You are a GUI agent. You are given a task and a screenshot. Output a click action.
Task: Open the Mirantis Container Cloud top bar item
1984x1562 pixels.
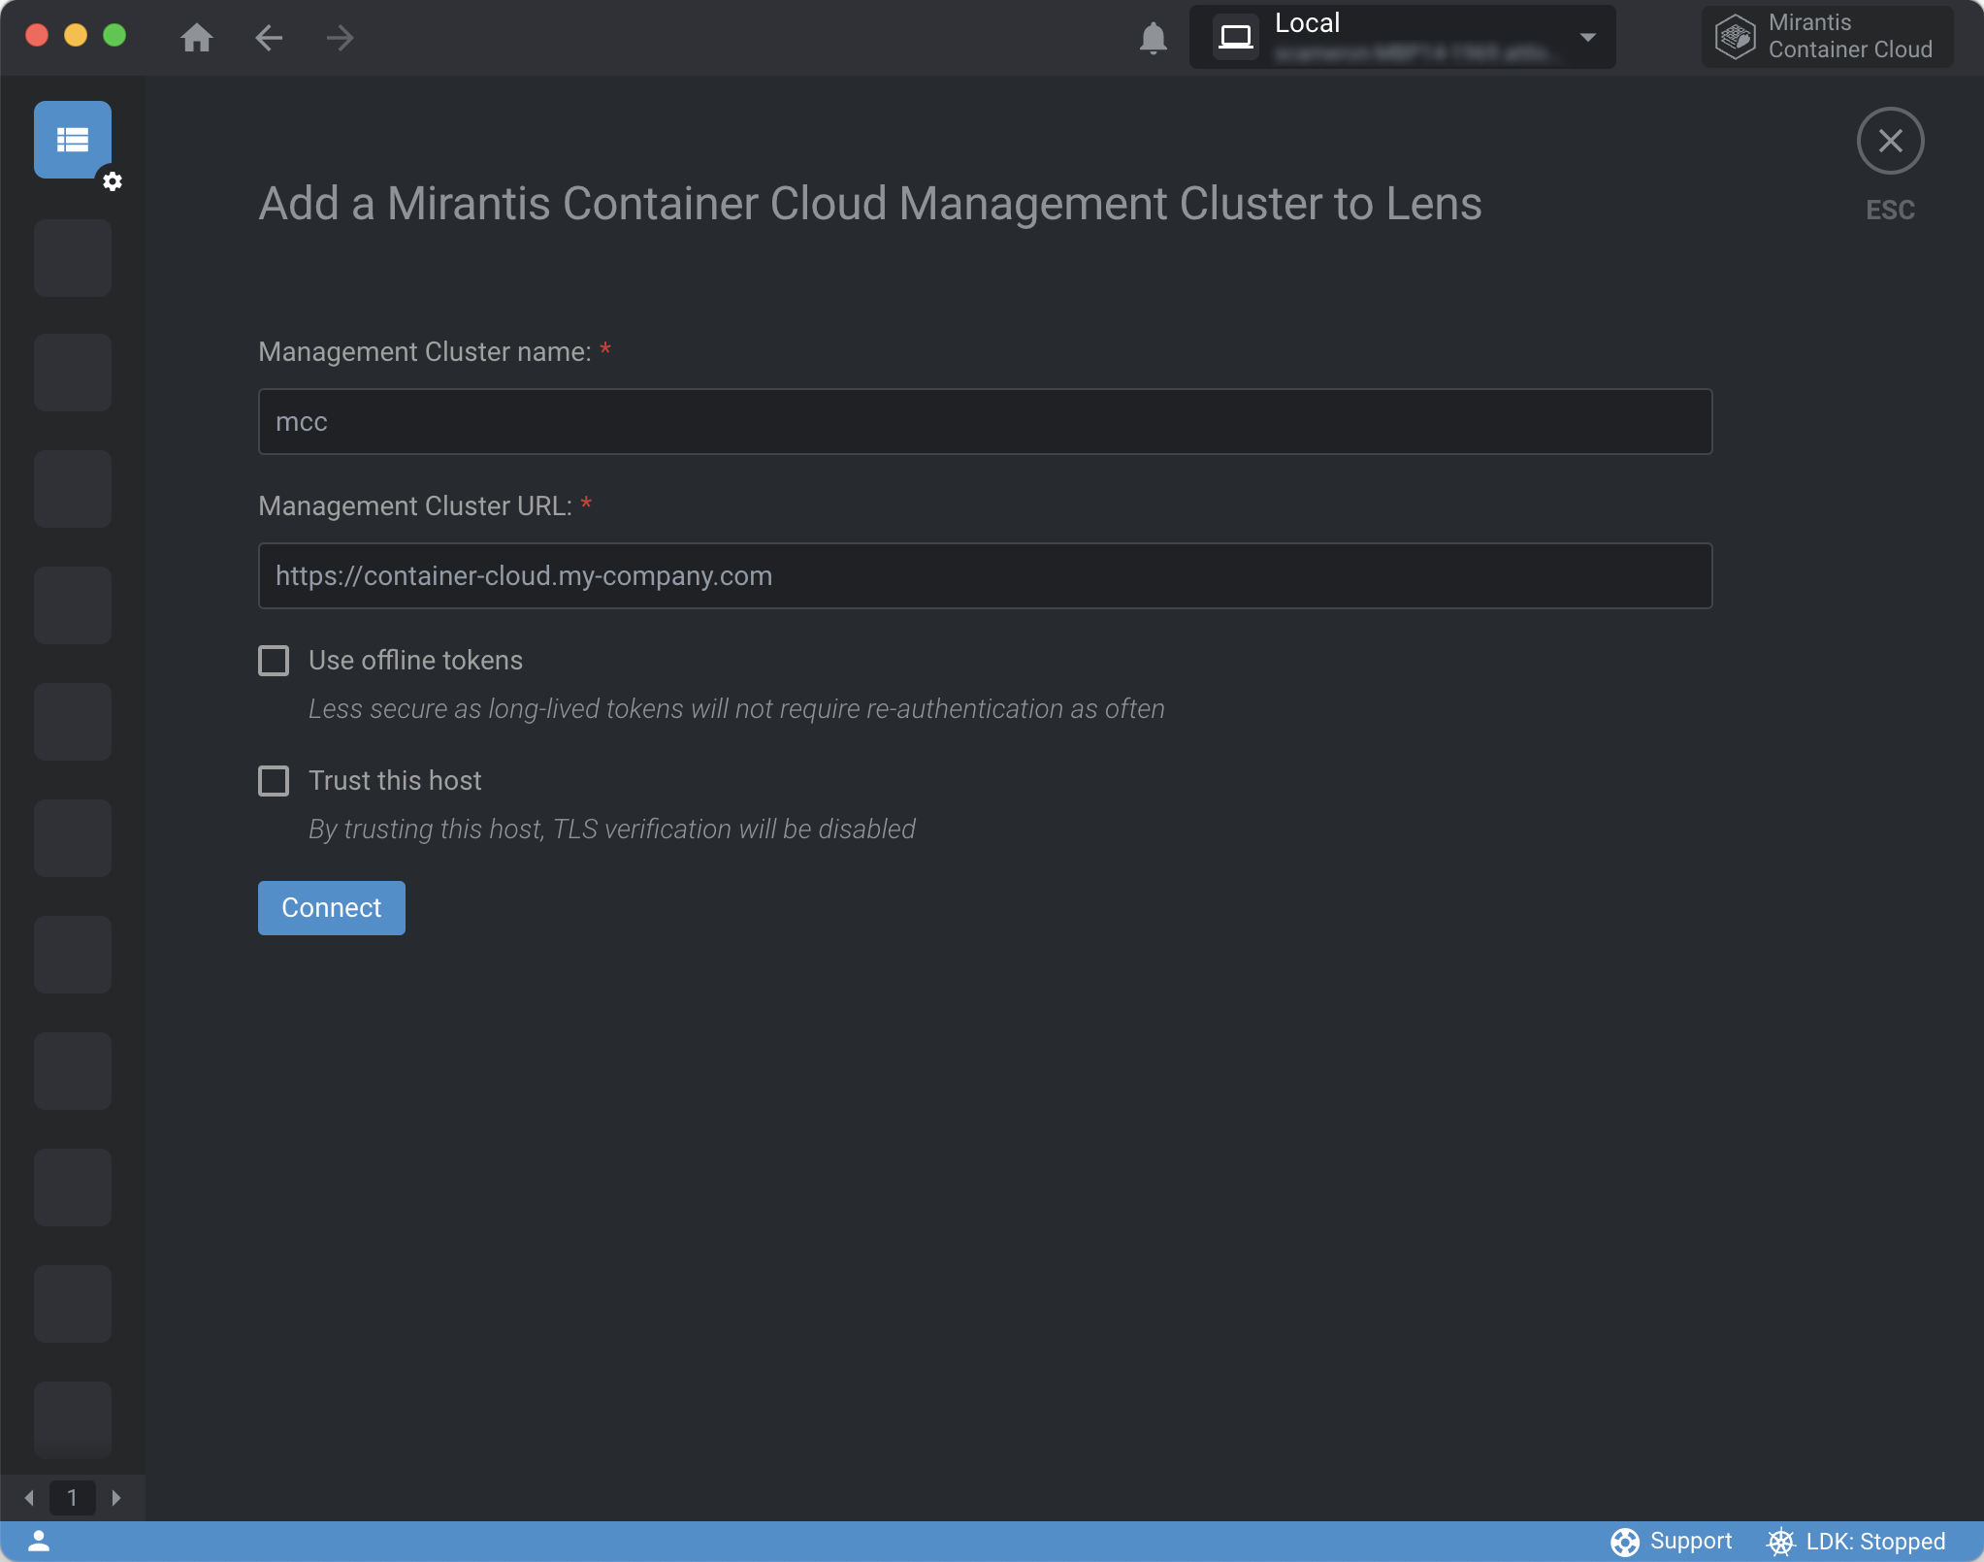pos(1827,37)
